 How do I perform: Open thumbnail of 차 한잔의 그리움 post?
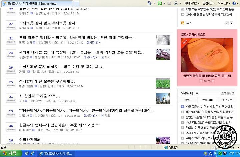pos(163,98)
